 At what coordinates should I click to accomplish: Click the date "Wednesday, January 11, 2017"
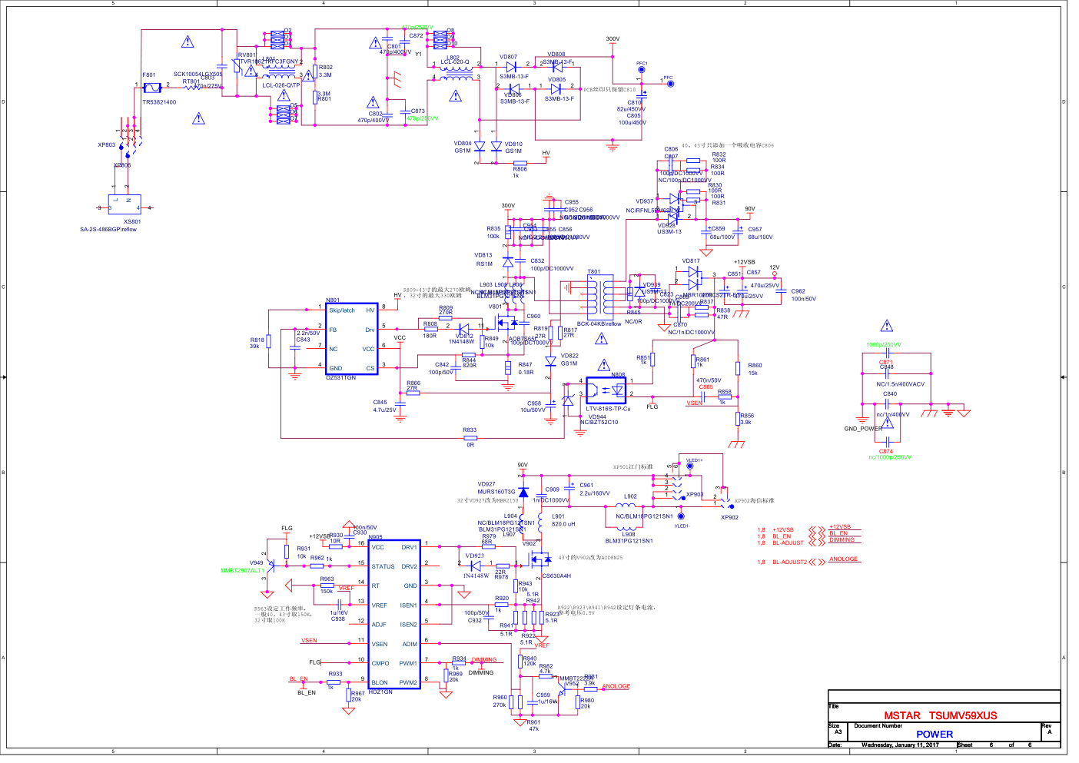pyautogui.click(x=900, y=745)
